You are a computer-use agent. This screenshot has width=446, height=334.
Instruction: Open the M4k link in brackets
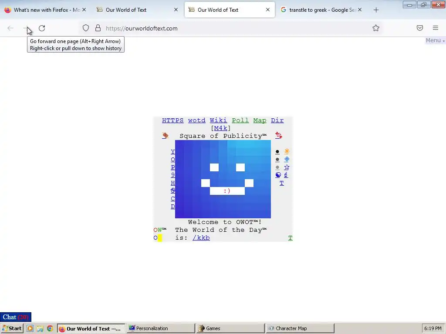tap(220, 128)
